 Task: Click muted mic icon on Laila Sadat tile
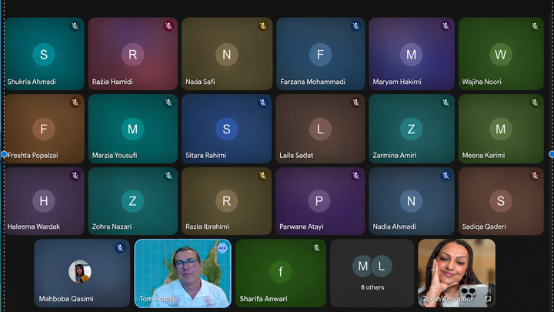pyautogui.click(x=355, y=102)
